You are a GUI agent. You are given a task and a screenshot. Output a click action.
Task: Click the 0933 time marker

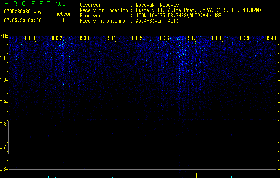84,38
